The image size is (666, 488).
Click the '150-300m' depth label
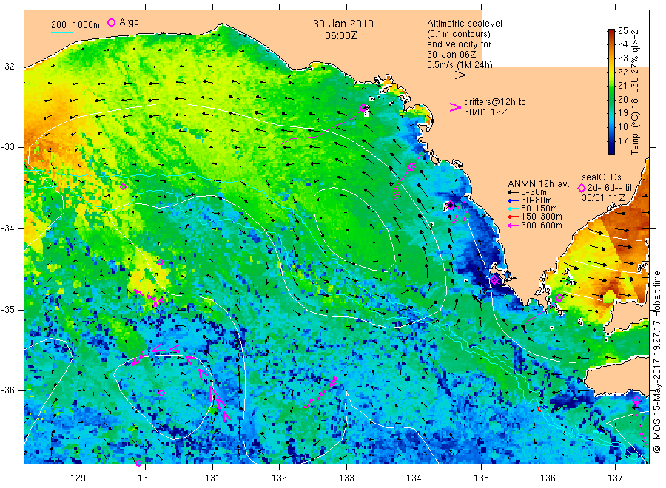pos(542,217)
